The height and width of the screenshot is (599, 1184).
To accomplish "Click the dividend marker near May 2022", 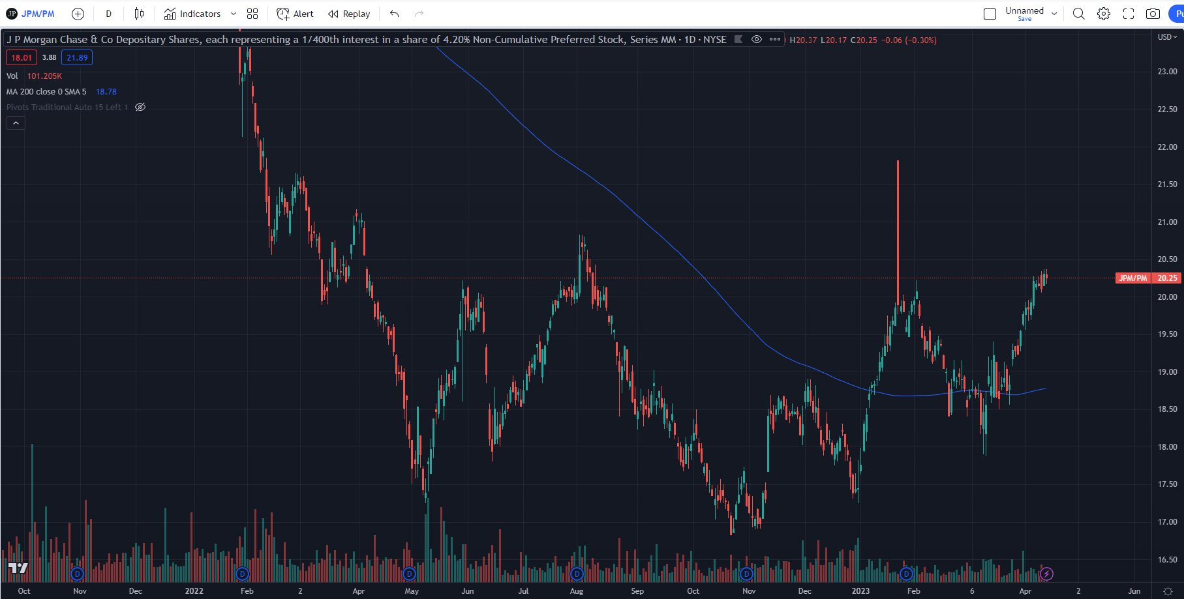I will pos(409,574).
